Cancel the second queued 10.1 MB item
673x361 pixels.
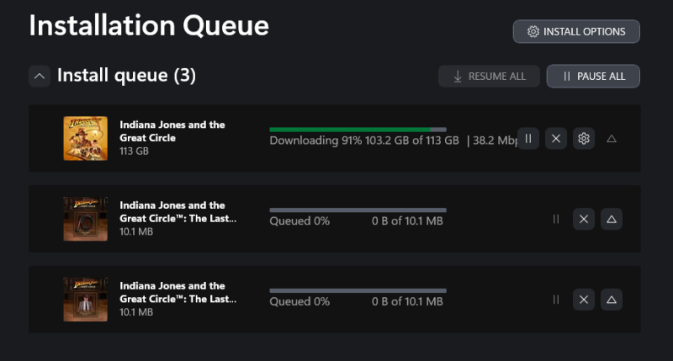(584, 219)
